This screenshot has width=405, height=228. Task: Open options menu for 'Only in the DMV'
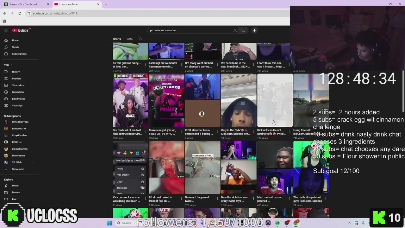(253, 131)
